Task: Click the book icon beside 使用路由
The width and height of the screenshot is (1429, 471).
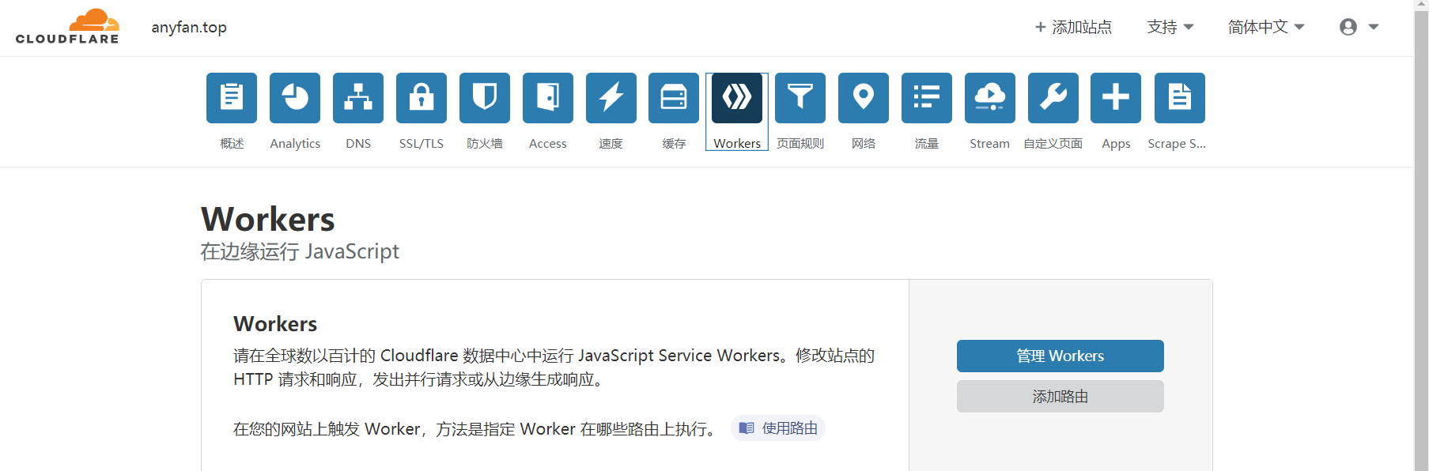Action: (x=747, y=428)
